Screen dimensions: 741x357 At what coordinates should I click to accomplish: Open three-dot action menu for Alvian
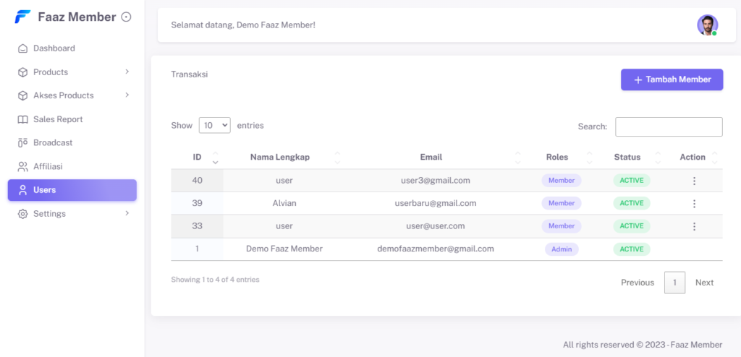click(694, 204)
